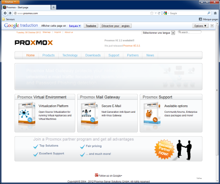Click the Google traduction logo
This screenshot has height=184, width=220.
coord(21,25)
